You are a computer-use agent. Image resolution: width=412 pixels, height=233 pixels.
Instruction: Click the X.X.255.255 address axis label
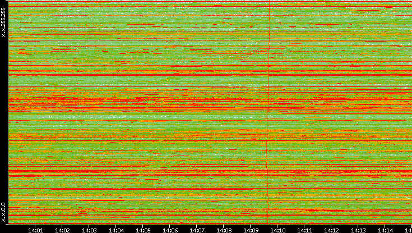tap(3, 22)
